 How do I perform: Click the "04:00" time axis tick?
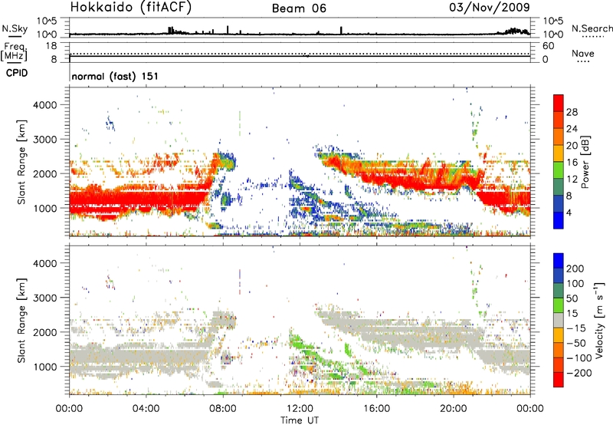point(146,409)
